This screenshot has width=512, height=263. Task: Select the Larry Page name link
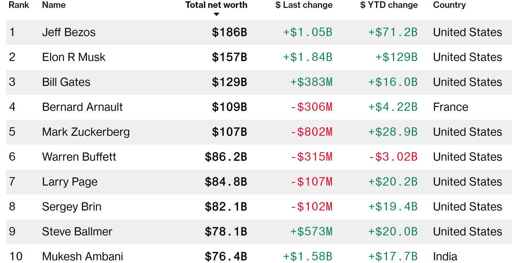[x=70, y=182]
